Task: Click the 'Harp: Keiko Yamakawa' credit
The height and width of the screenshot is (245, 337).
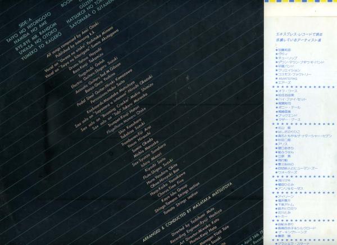Action: [167, 184]
